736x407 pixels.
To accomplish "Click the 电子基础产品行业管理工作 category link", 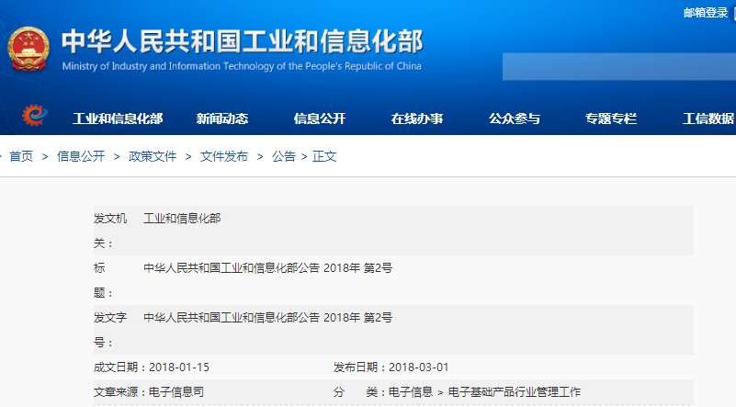I will click(515, 392).
